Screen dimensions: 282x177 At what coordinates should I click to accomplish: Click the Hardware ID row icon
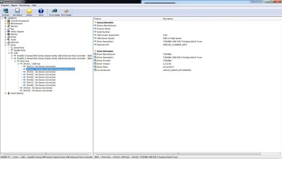95,45
